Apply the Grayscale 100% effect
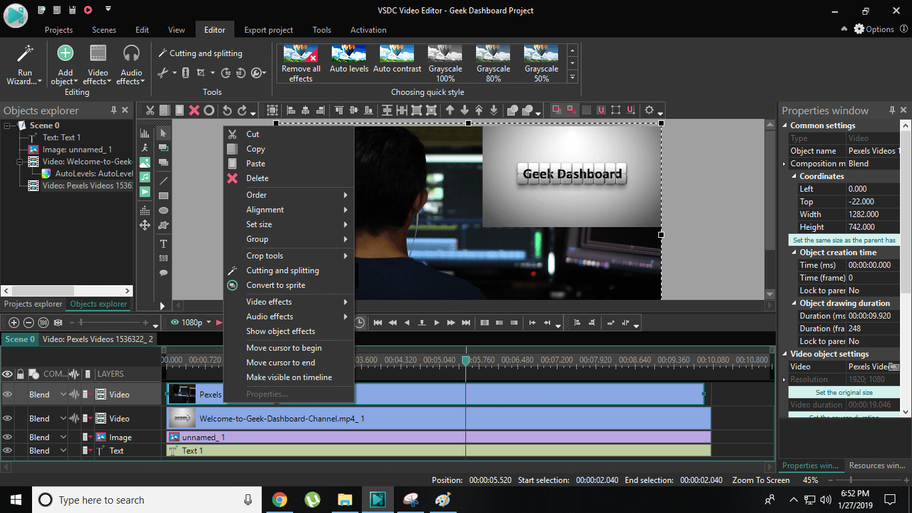The image size is (912, 513). (x=445, y=63)
